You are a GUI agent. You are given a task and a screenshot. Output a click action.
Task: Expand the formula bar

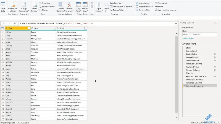click(x=176, y=24)
